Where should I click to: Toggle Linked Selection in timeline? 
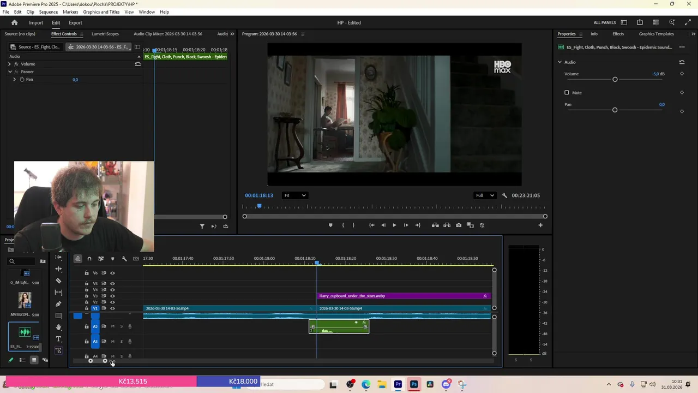[x=101, y=259]
